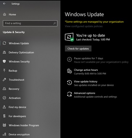The width and height of the screenshot is (132, 138).
Task: Go to Windows Security section
Action: point(19,62)
